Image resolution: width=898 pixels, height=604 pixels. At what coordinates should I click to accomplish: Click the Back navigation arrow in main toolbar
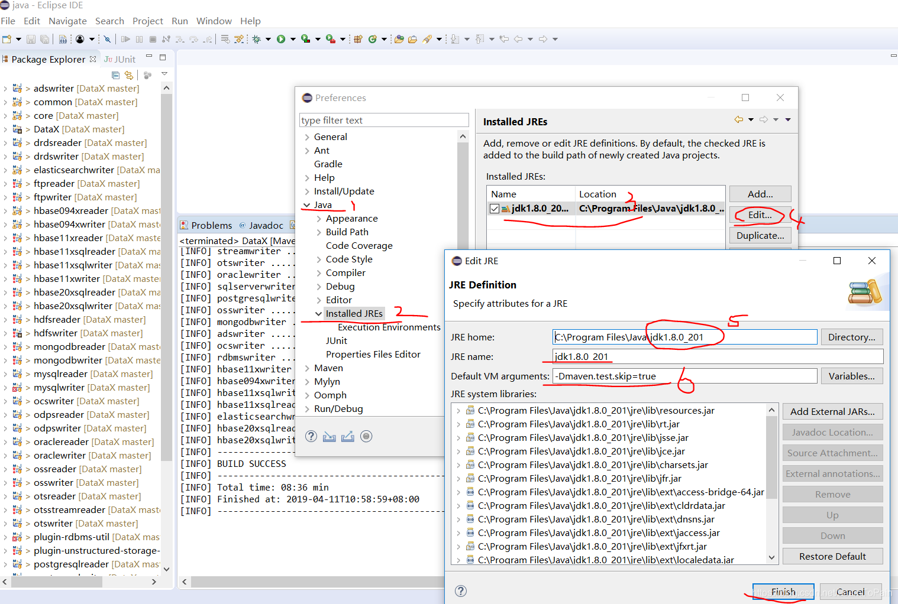tap(518, 39)
